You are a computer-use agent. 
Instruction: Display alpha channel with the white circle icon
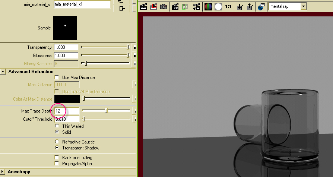(218, 7)
